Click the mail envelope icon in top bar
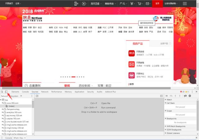The height and width of the screenshot is (140, 199). coord(147,4)
